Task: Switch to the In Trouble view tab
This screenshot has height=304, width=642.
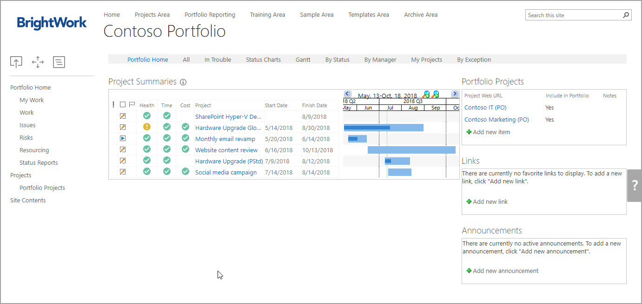Action: [218, 59]
